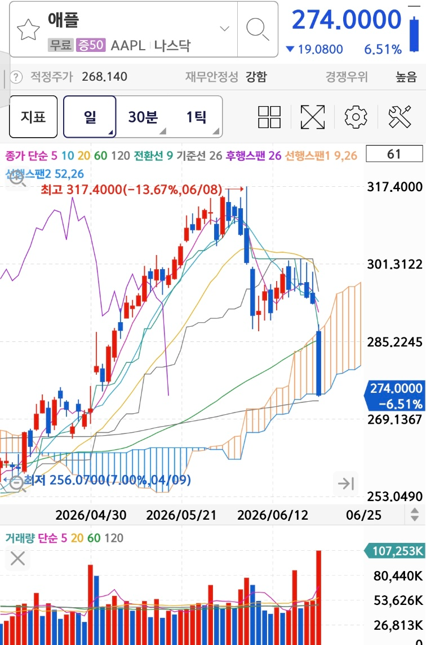Tap the 선행스팬1 9,26 legend label
Viewport: 426px width, 645px height.
coord(321,156)
